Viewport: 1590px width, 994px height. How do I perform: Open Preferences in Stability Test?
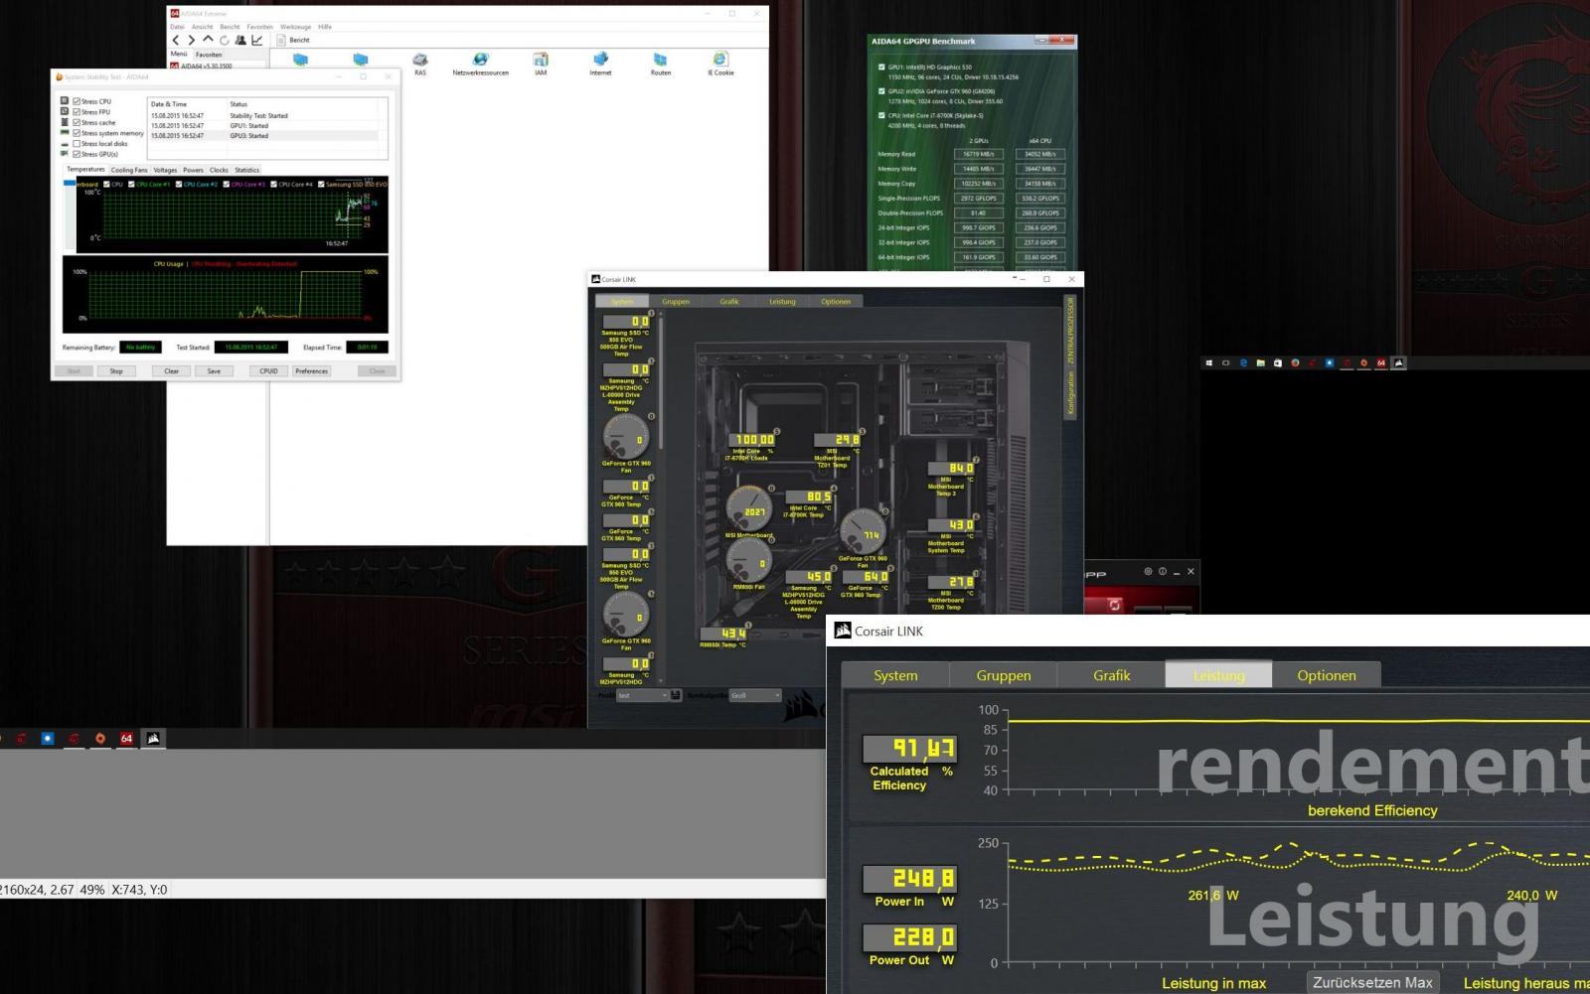311,371
